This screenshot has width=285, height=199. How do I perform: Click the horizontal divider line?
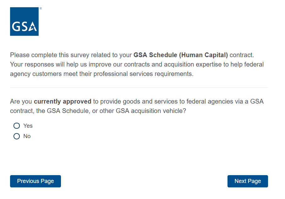pyautogui.click(x=139, y=88)
